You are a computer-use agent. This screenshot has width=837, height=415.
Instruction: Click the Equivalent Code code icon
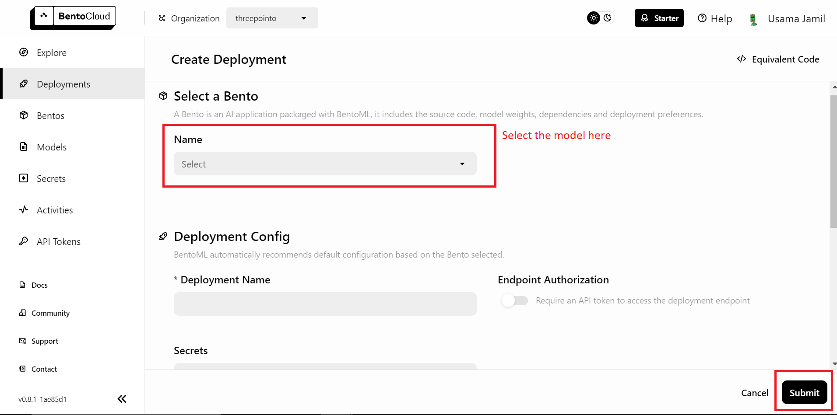pos(742,59)
